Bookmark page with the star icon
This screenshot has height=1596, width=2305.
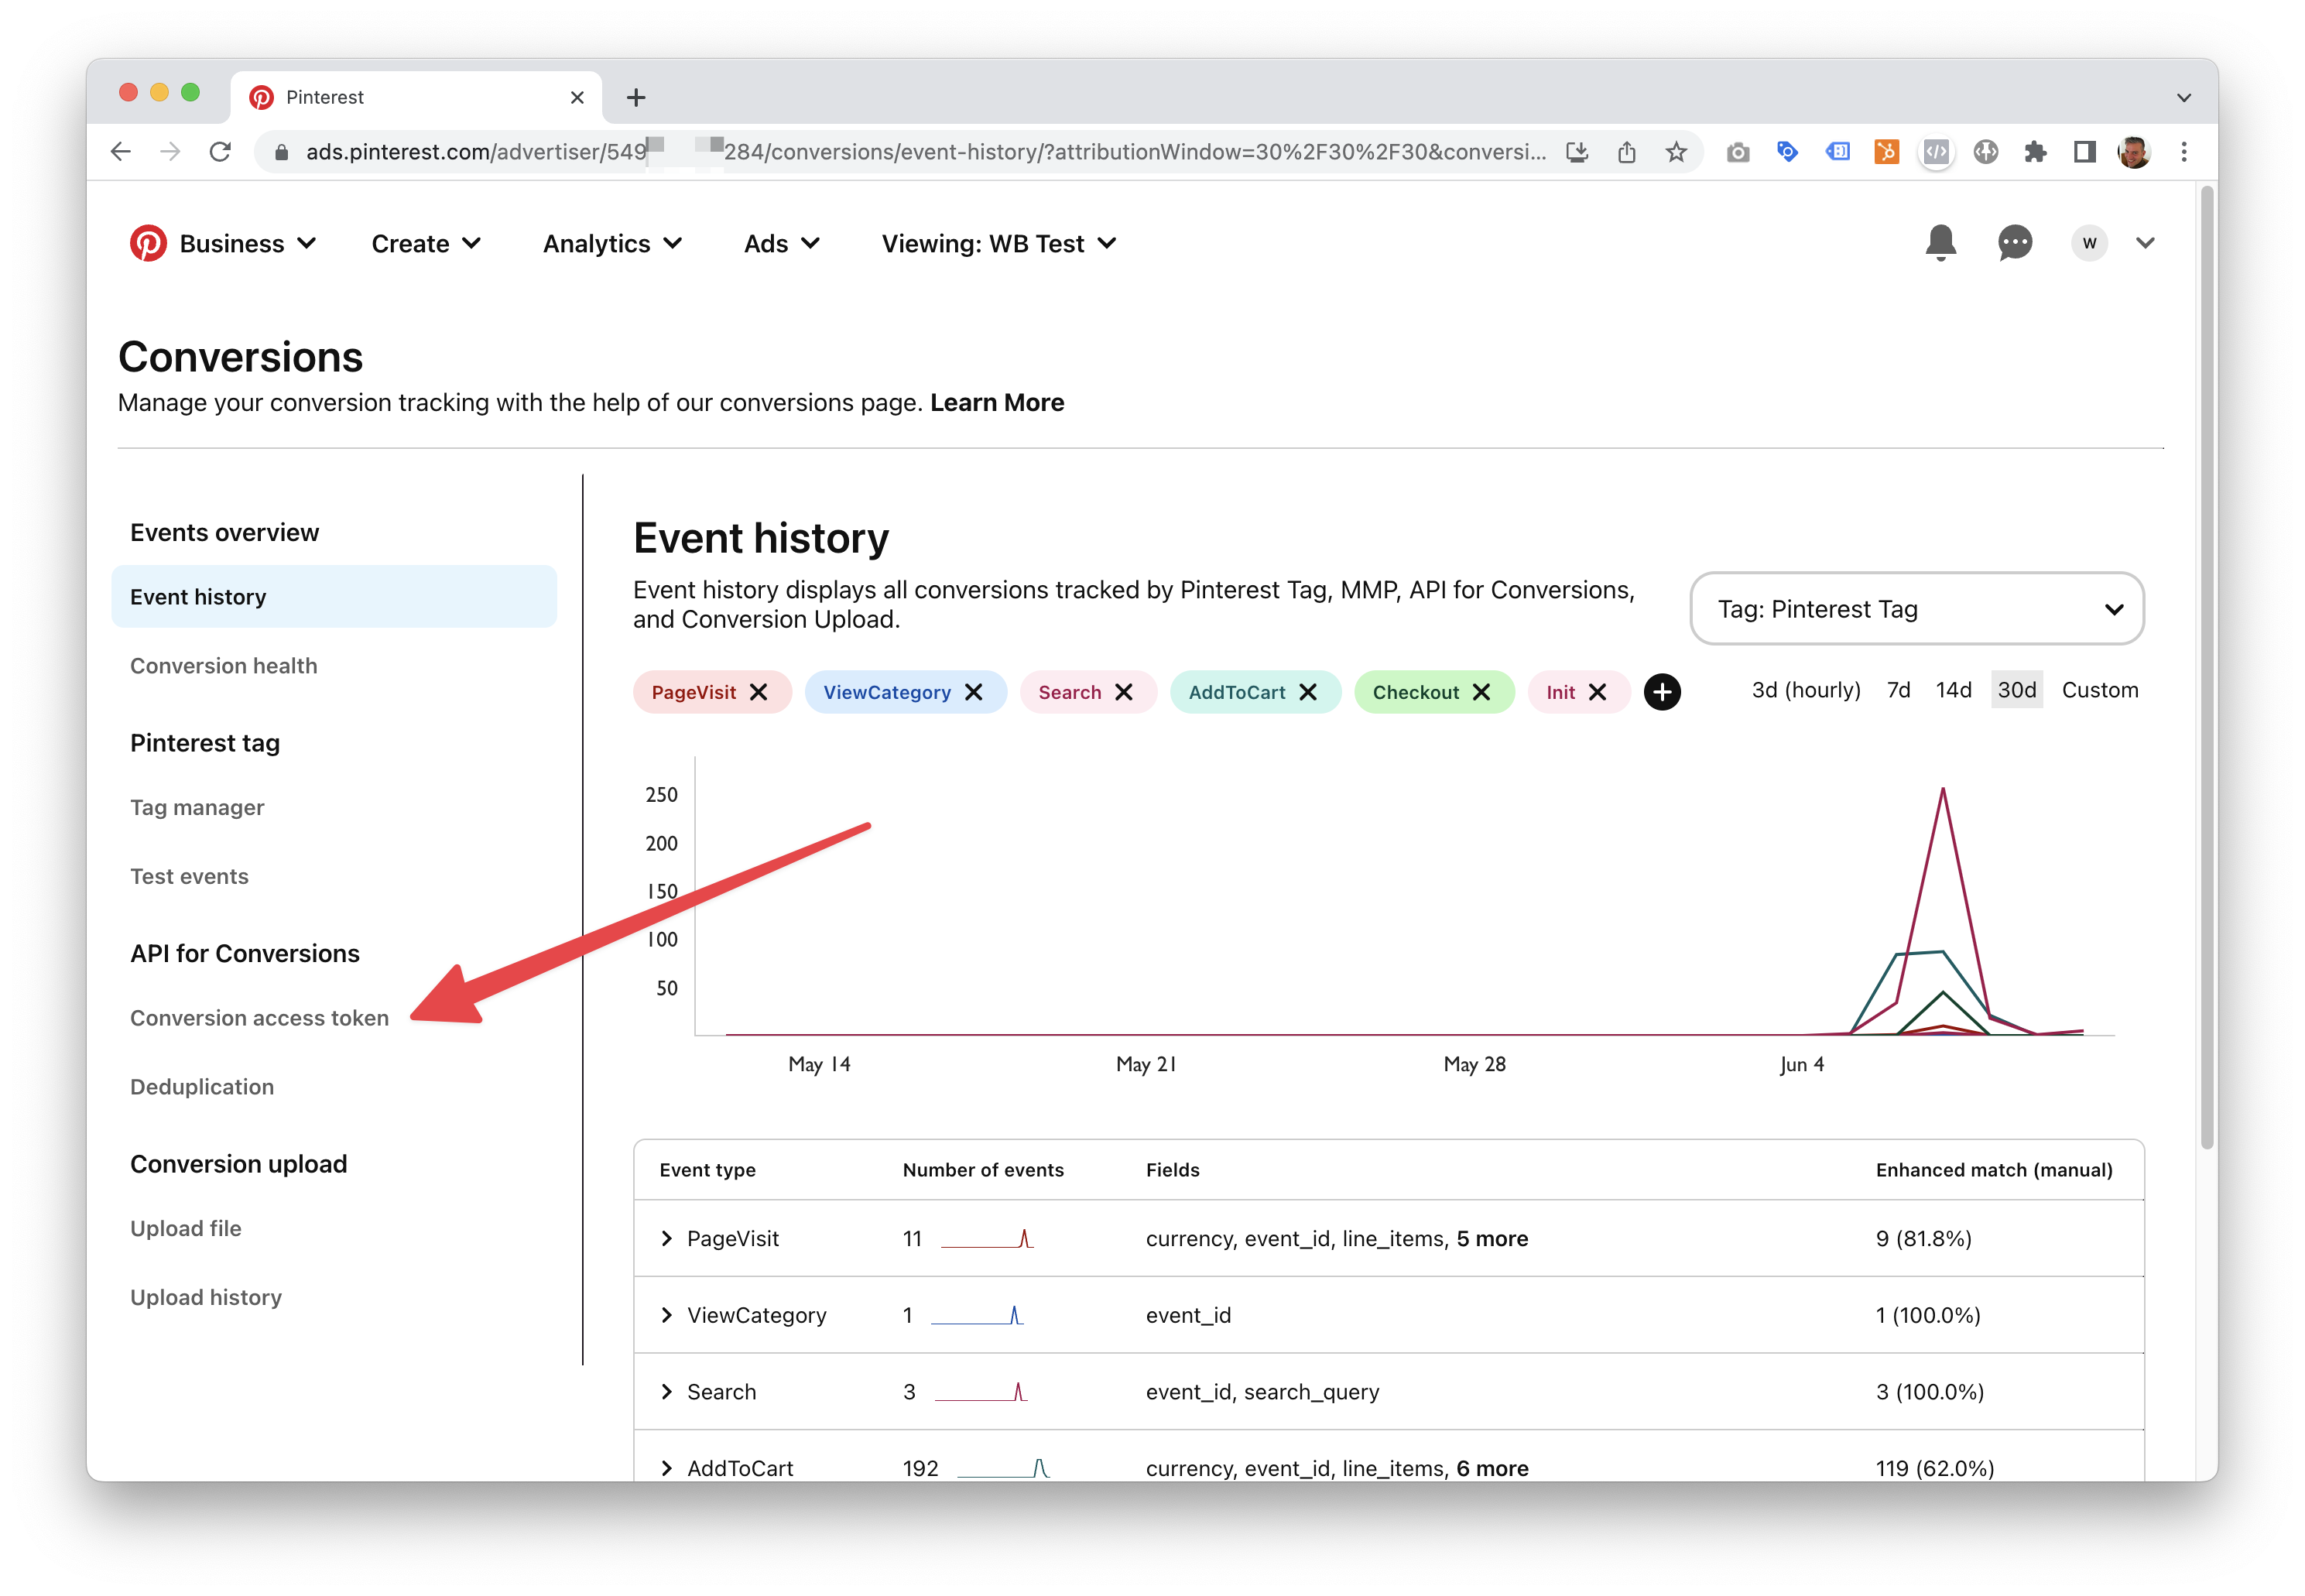pyautogui.click(x=1676, y=152)
